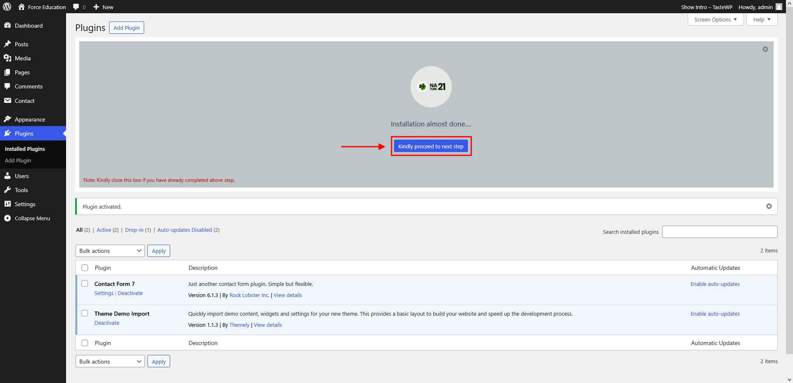Toggle select-all checkbox in table header
The image size is (793, 383).
85,268
